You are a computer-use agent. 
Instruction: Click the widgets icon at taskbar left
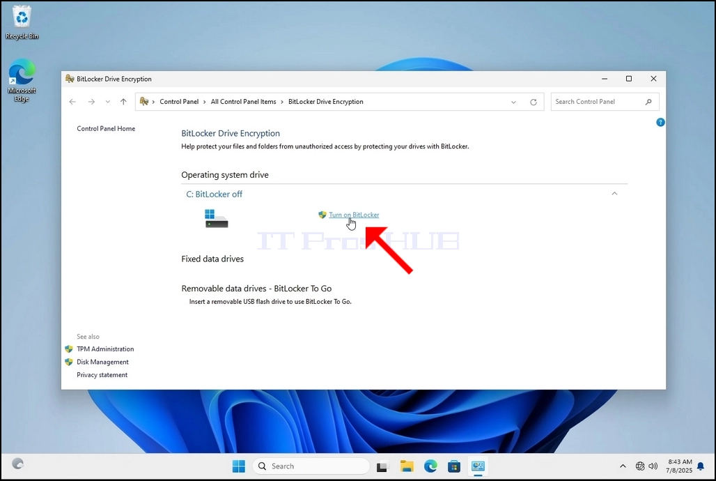(x=18, y=464)
